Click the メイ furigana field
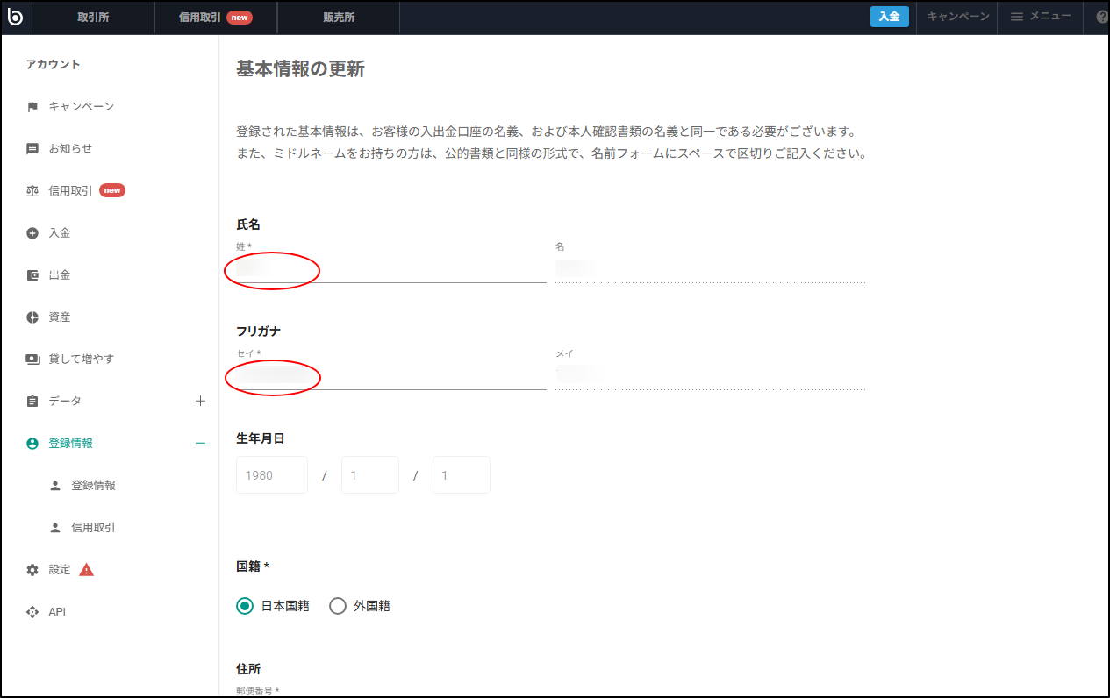 711,375
